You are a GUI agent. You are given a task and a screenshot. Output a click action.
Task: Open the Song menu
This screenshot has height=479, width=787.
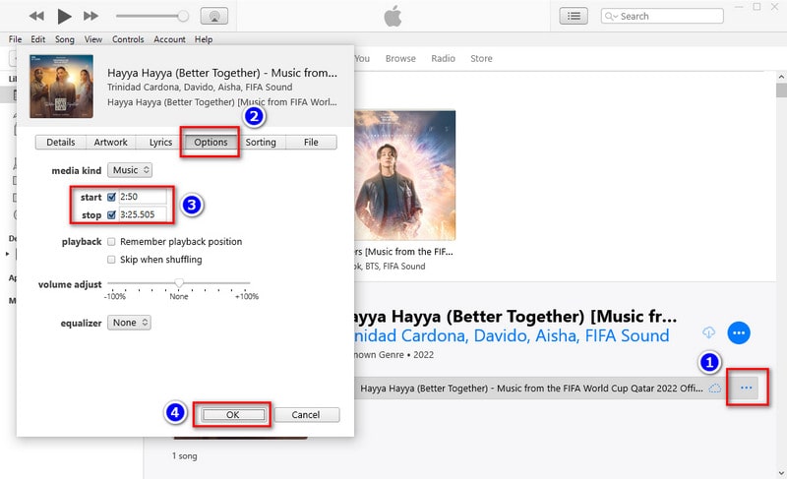pos(64,39)
